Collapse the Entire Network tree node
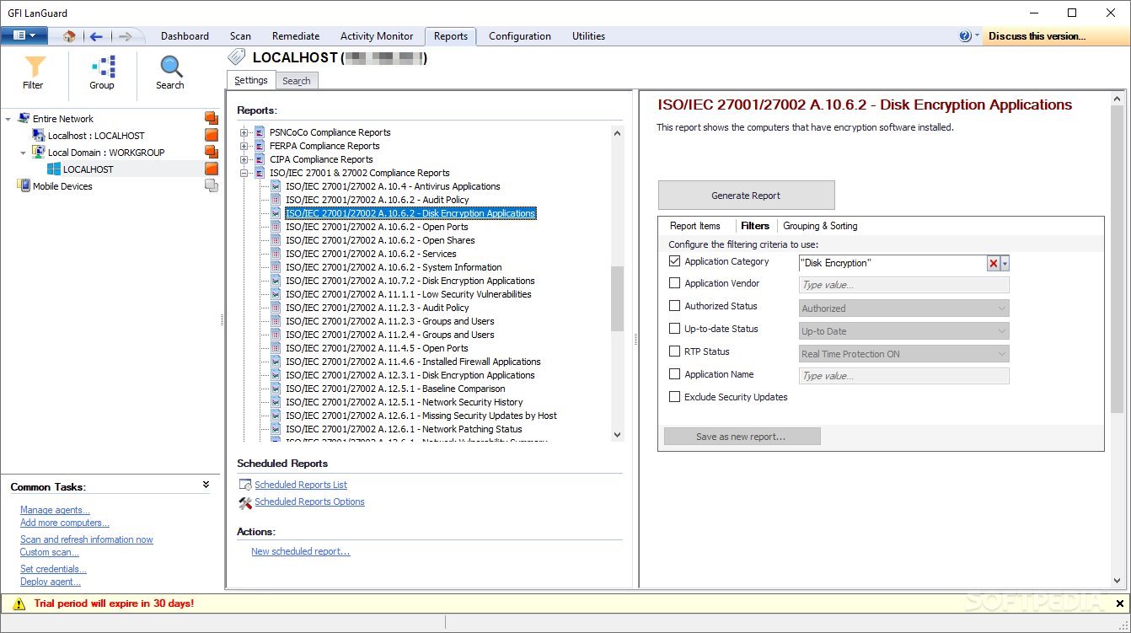Screen dimensions: 1131x633 click(8, 119)
